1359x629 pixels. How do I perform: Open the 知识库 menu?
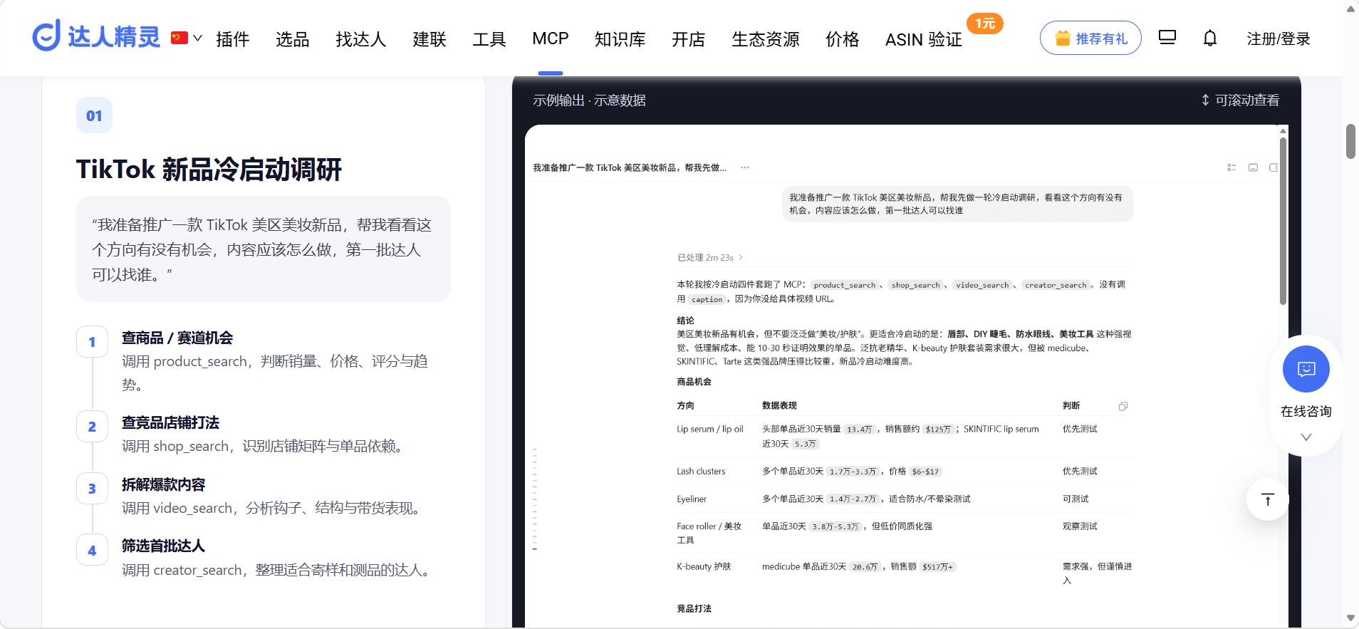click(x=620, y=39)
